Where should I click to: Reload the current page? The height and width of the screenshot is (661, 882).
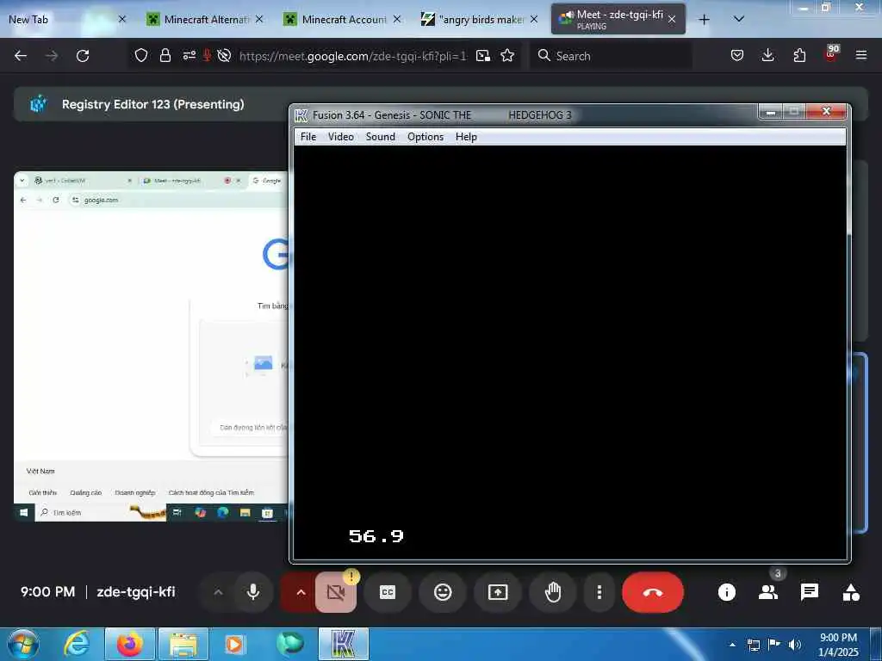point(83,56)
